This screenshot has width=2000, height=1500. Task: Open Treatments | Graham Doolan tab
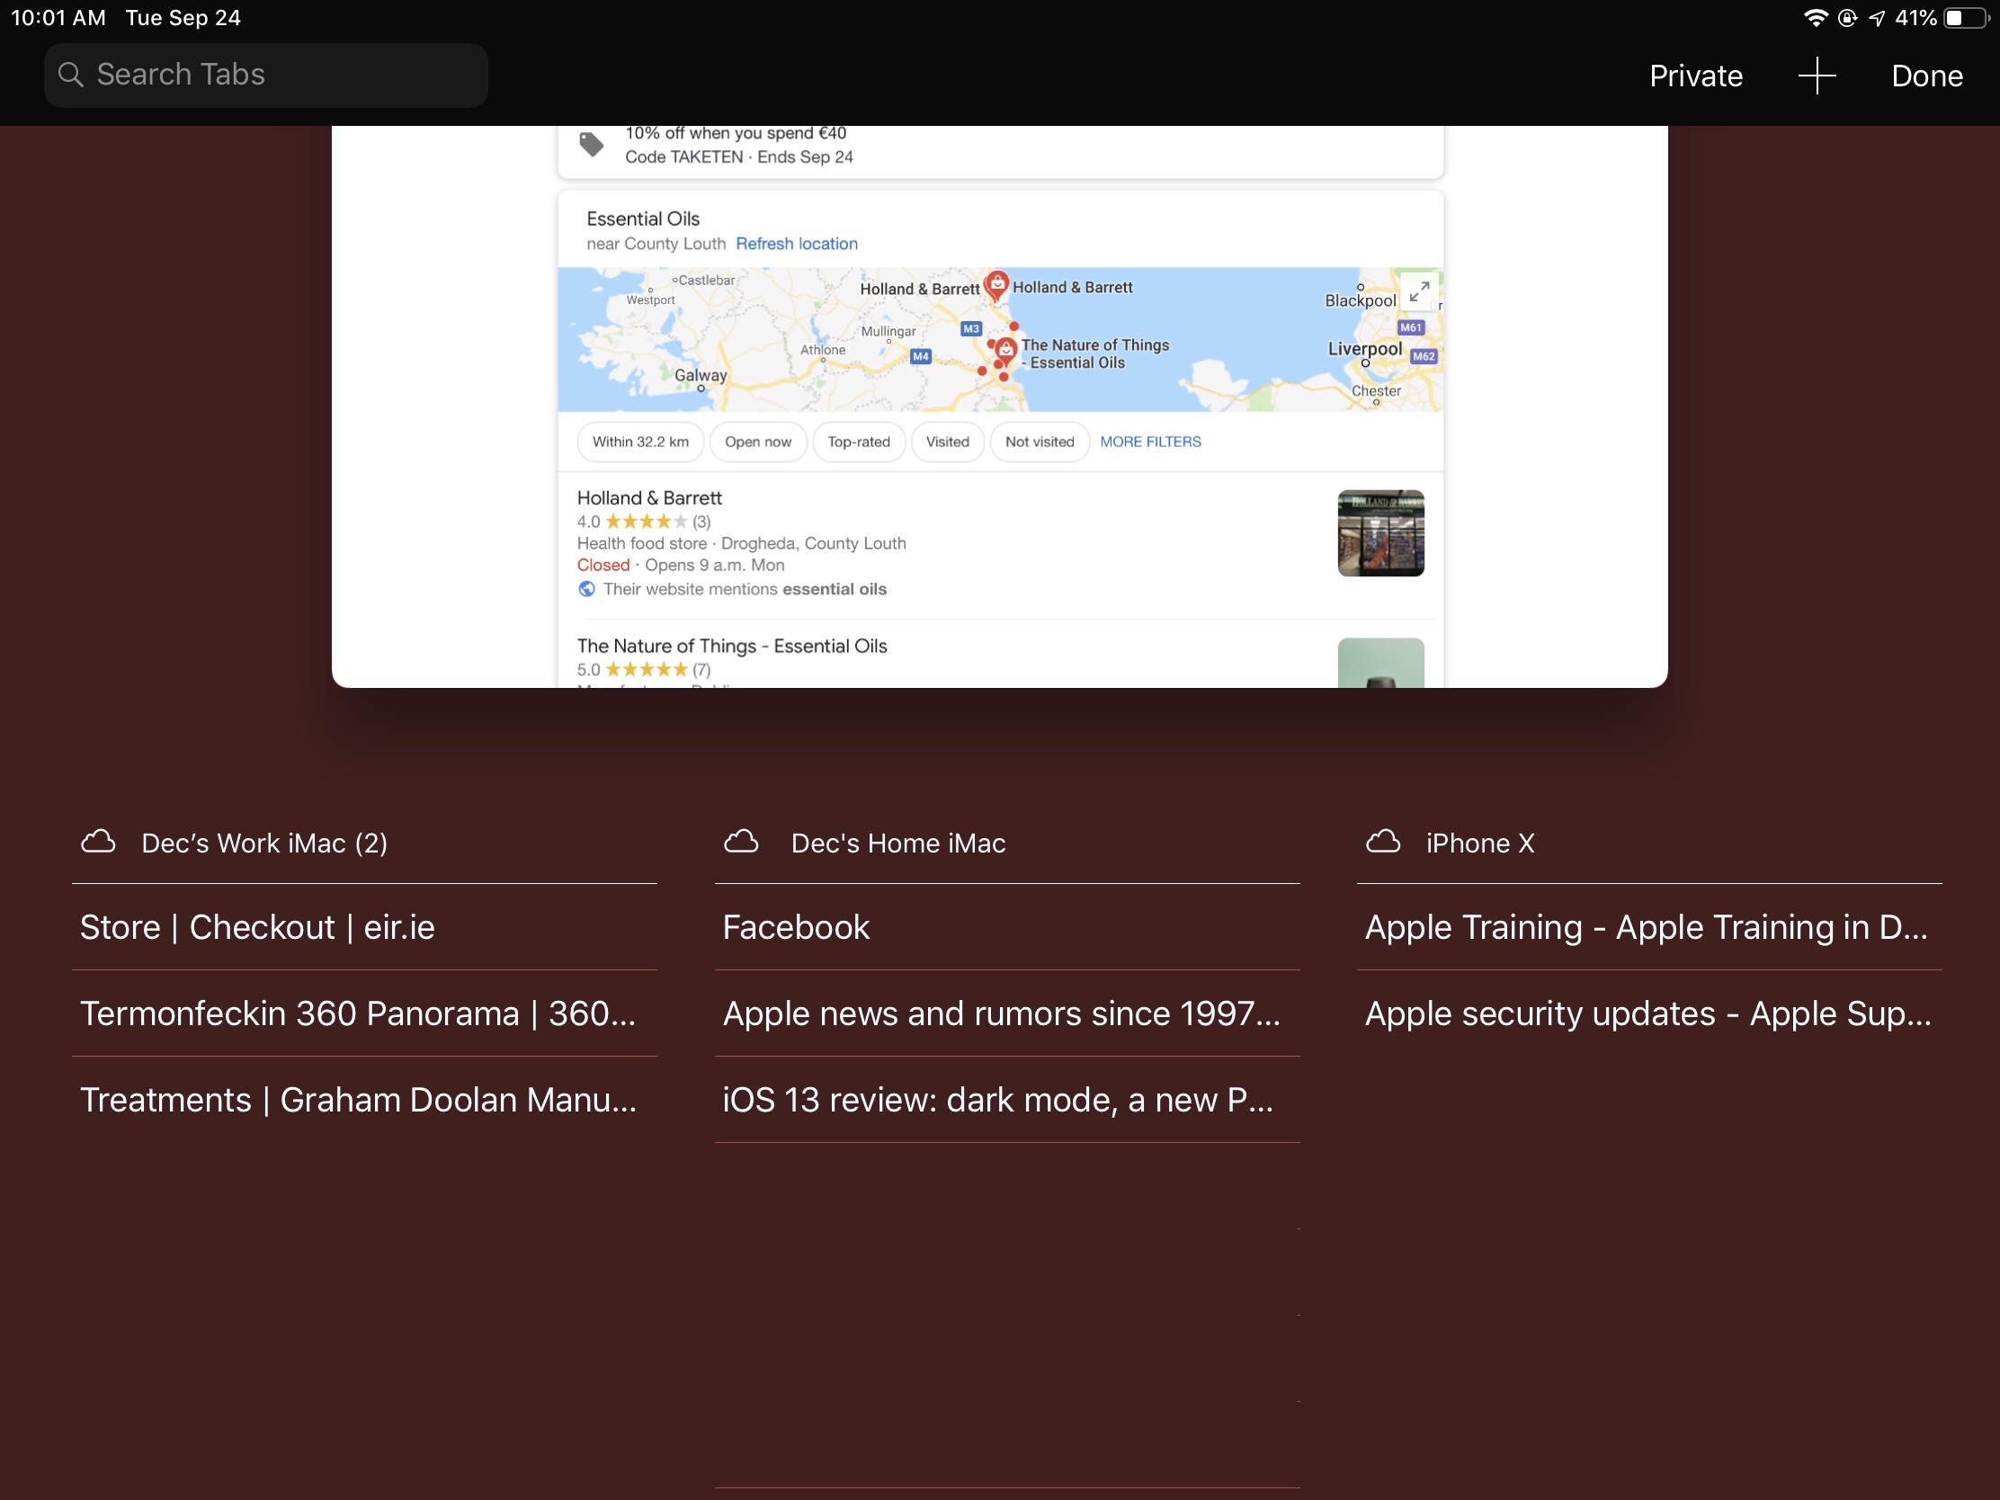364,1101
